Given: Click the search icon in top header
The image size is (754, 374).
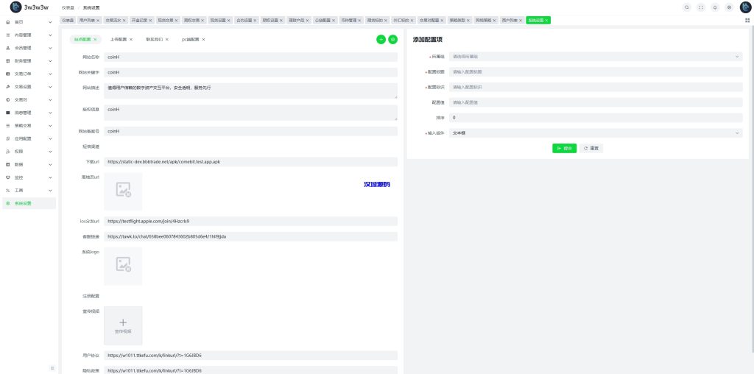Looking at the screenshot, I should click(x=687, y=7).
